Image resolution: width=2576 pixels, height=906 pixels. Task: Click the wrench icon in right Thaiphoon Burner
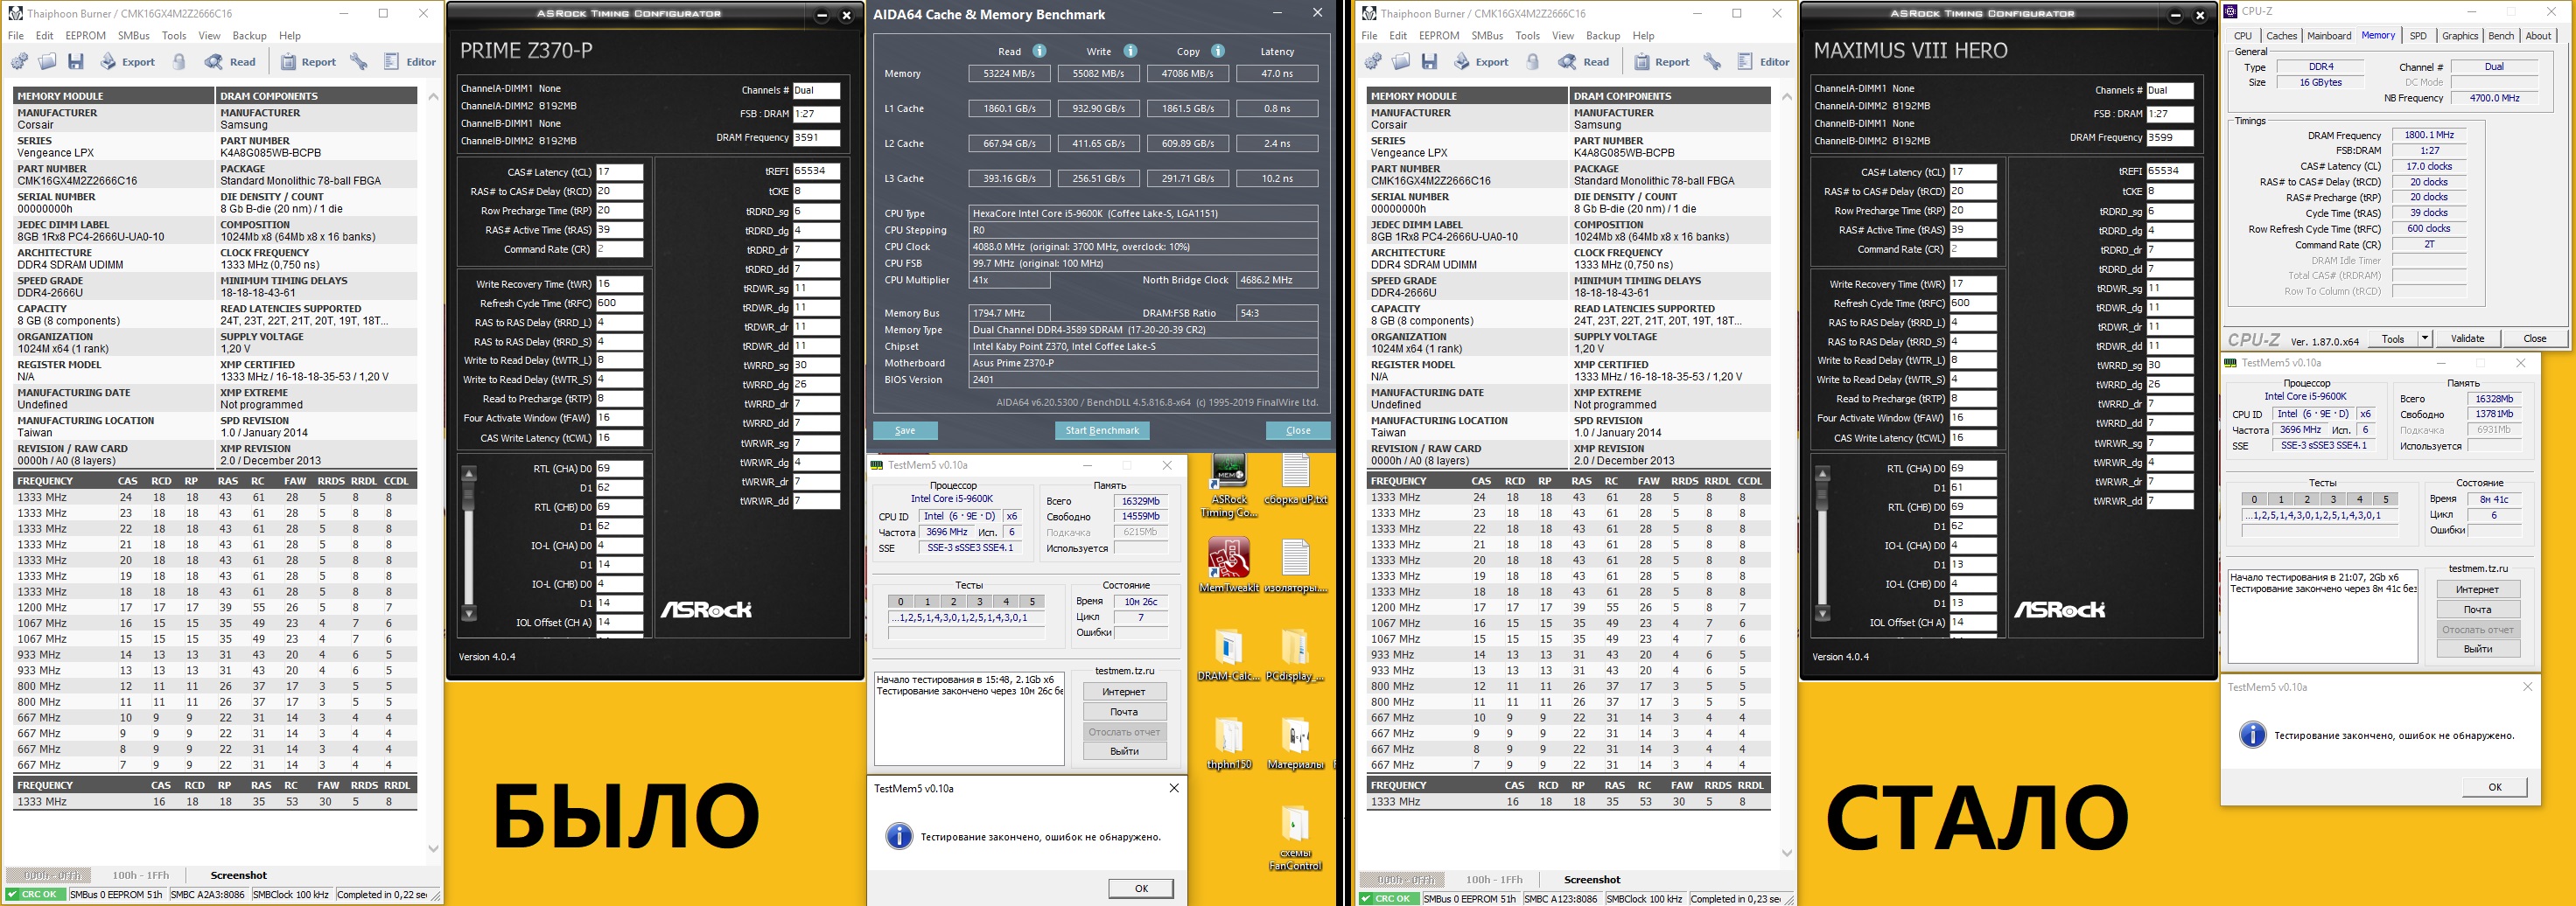[1712, 62]
